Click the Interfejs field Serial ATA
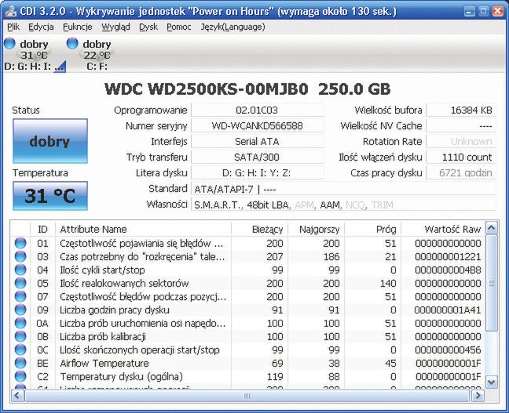Image resolution: width=509 pixels, height=413 pixels. point(257,141)
